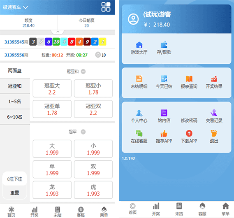The height and width of the screenshot is (218, 234).
Task: Click the 重置 reset button
Action: [15, 192]
